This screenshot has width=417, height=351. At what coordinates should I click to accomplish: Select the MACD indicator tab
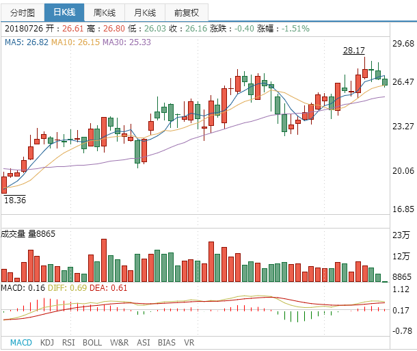pyautogui.click(x=21, y=342)
